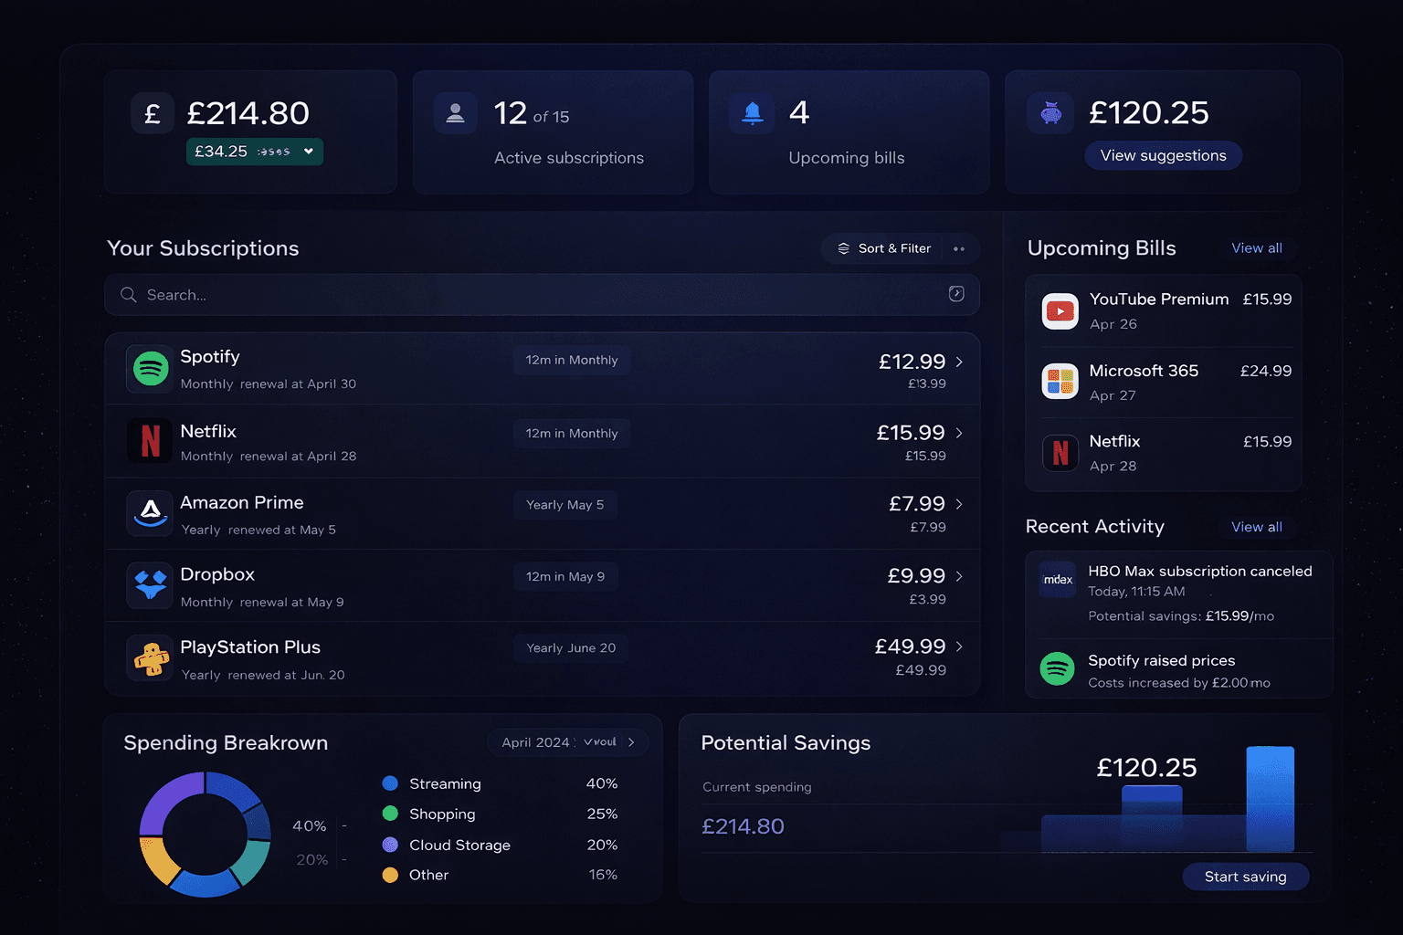Screen dimensions: 1403x935
Task: Click PlayStation Plus price £49.99
Action: 910,646
